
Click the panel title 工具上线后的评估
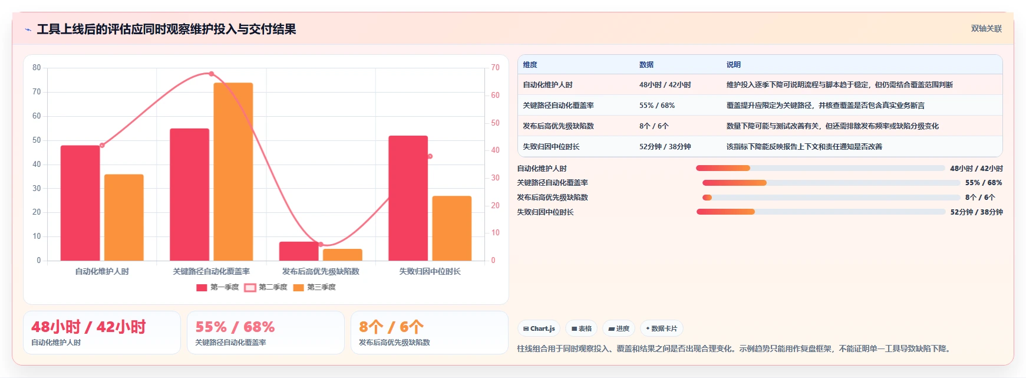[x=166, y=29]
